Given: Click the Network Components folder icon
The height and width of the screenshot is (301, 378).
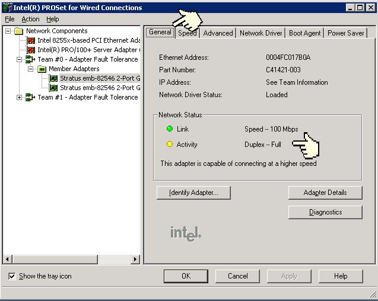Looking at the screenshot, I should click(18, 31).
